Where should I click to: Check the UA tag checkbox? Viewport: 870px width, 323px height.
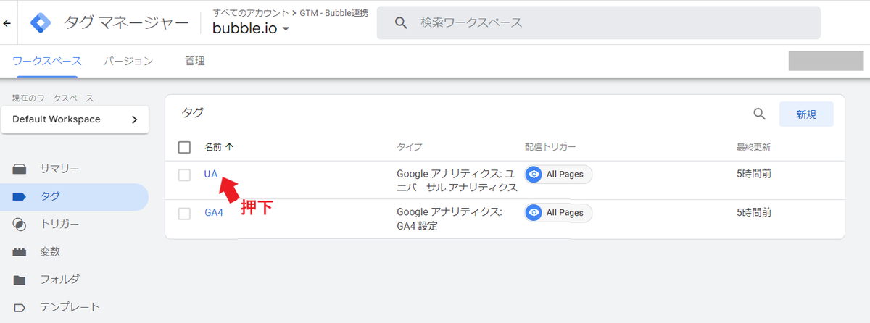pyautogui.click(x=184, y=175)
